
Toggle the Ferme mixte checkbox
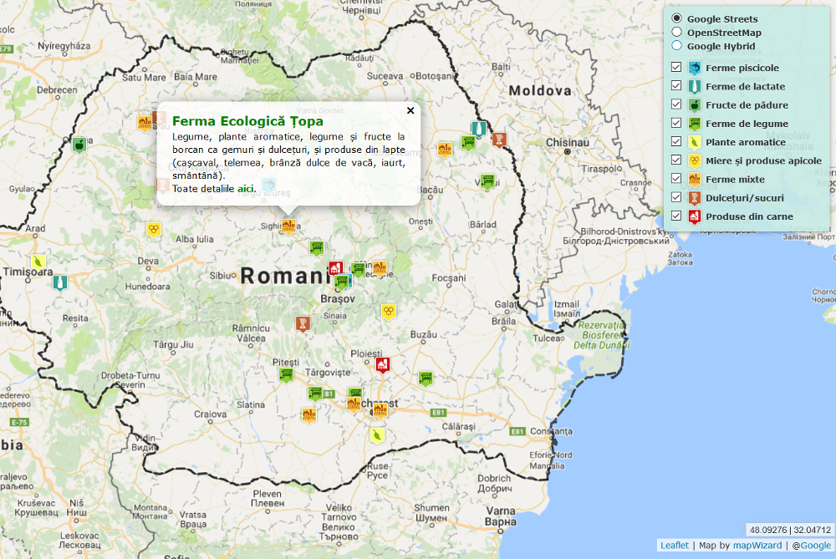tap(676, 179)
